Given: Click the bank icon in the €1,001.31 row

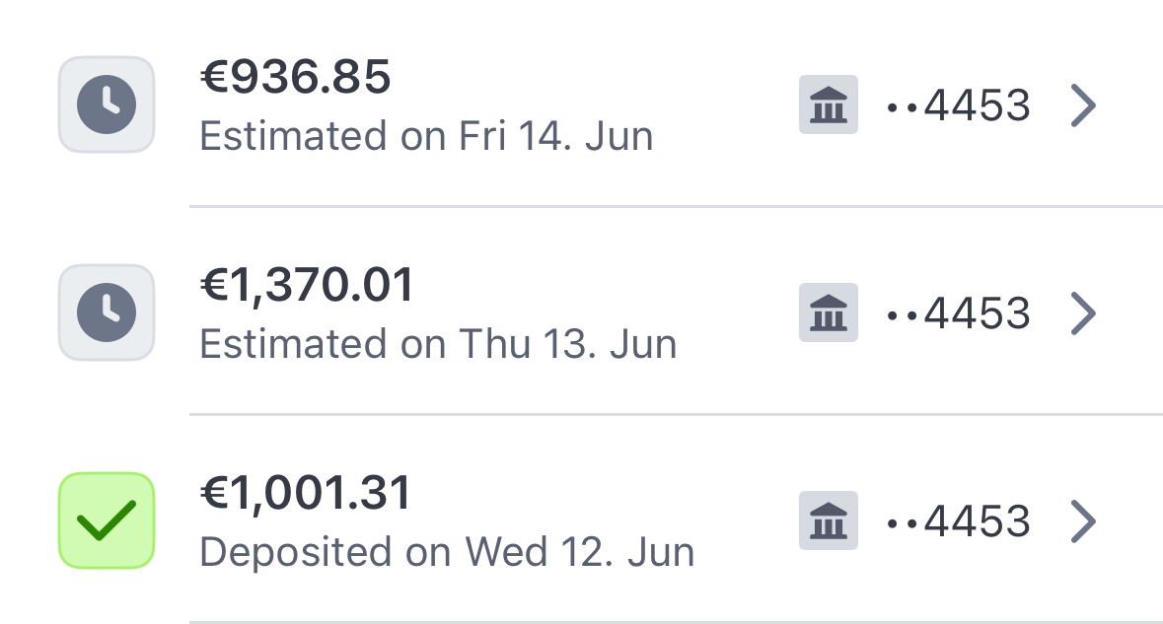Looking at the screenshot, I should coord(828,520).
